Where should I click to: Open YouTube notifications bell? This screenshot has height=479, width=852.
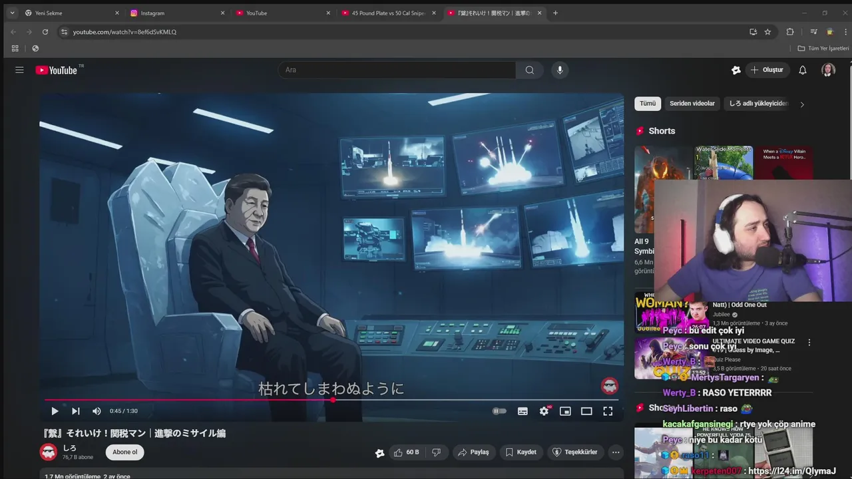[803, 70]
